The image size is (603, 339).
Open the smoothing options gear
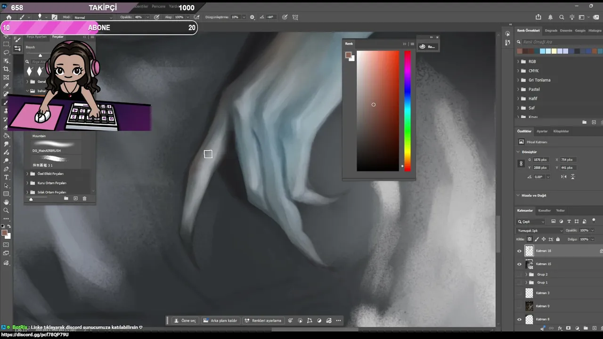(252, 17)
